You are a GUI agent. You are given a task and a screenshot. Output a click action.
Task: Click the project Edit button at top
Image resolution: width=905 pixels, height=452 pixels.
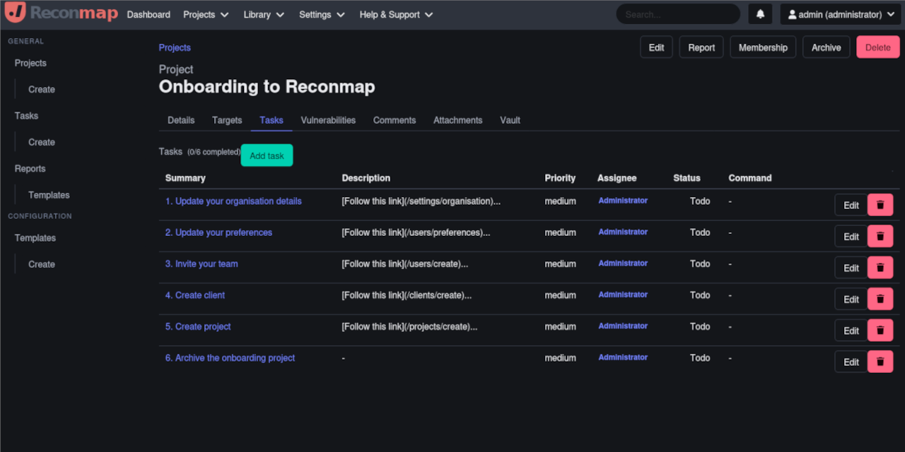coord(656,47)
